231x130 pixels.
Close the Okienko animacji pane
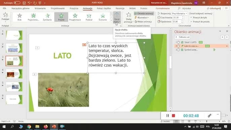click(227, 31)
